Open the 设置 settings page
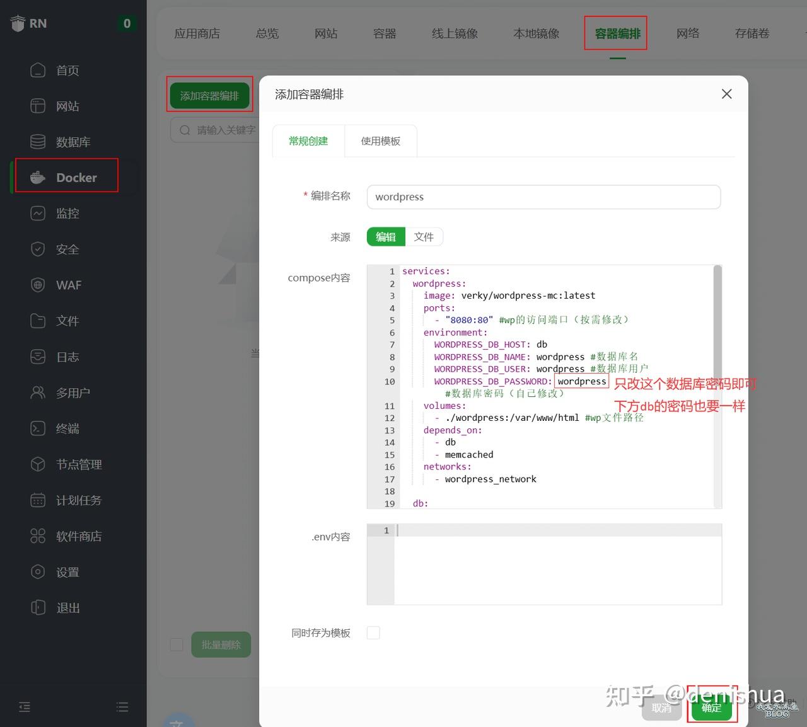The width and height of the screenshot is (807, 727). 67,572
